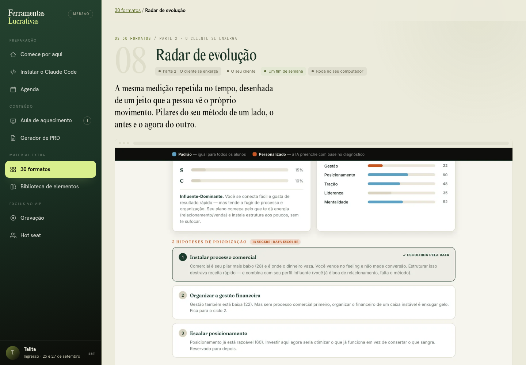Select the Instalar processo comercial hypothesis card
Screen dimensions: 526x365
click(314, 264)
